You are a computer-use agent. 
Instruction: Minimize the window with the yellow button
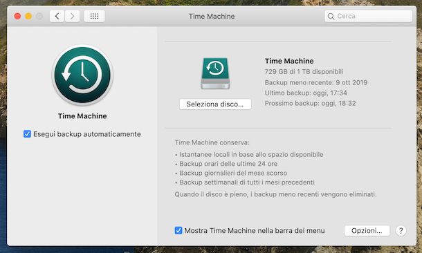(x=28, y=16)
